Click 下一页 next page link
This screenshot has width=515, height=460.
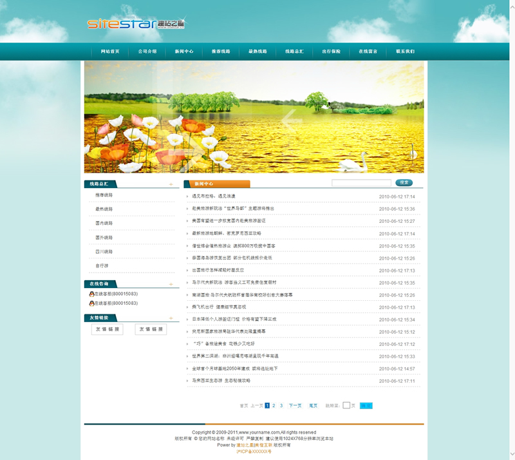[x=295, y=406]
